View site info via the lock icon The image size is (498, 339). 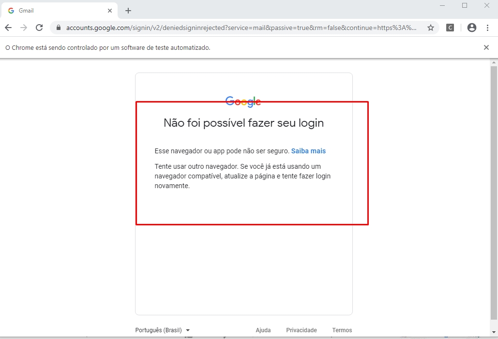pyautogui.click(x=59, y=28)
